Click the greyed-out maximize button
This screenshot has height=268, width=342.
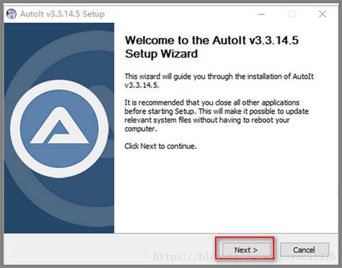click(x=291, y=14)
